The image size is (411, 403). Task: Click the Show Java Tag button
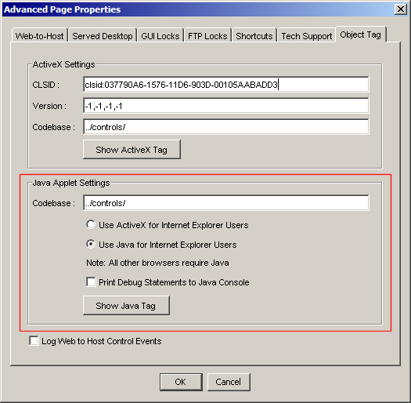pos(126,305)
